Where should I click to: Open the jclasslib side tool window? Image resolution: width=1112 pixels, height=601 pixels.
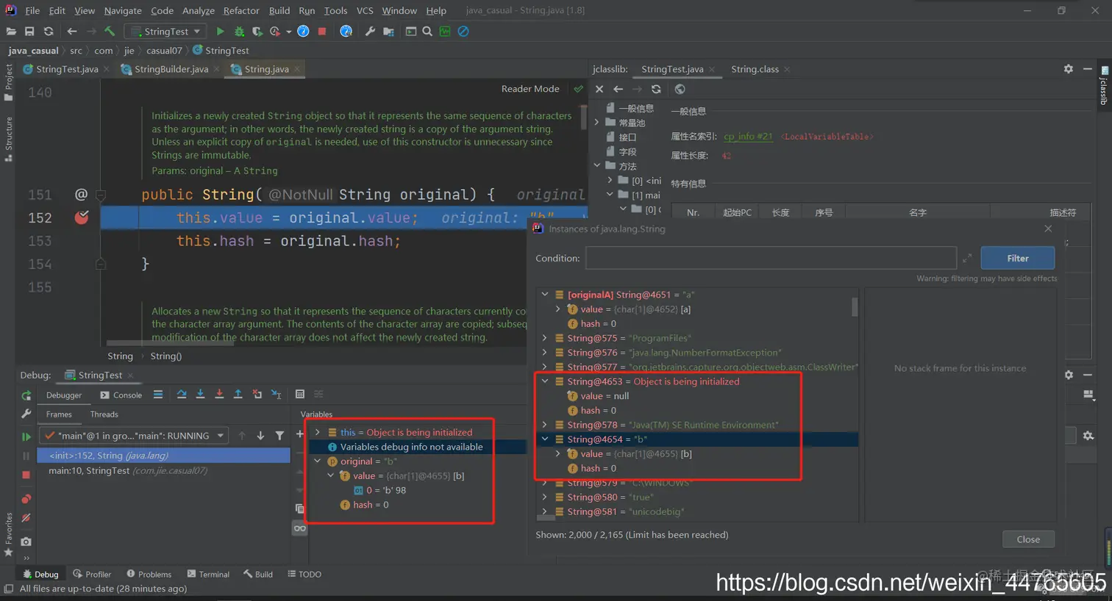coord(1103,86)
